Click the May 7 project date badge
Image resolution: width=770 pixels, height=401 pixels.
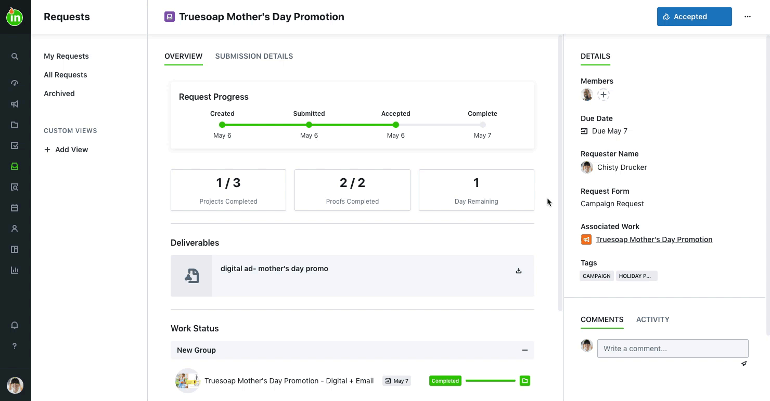(x=396, y=381)
